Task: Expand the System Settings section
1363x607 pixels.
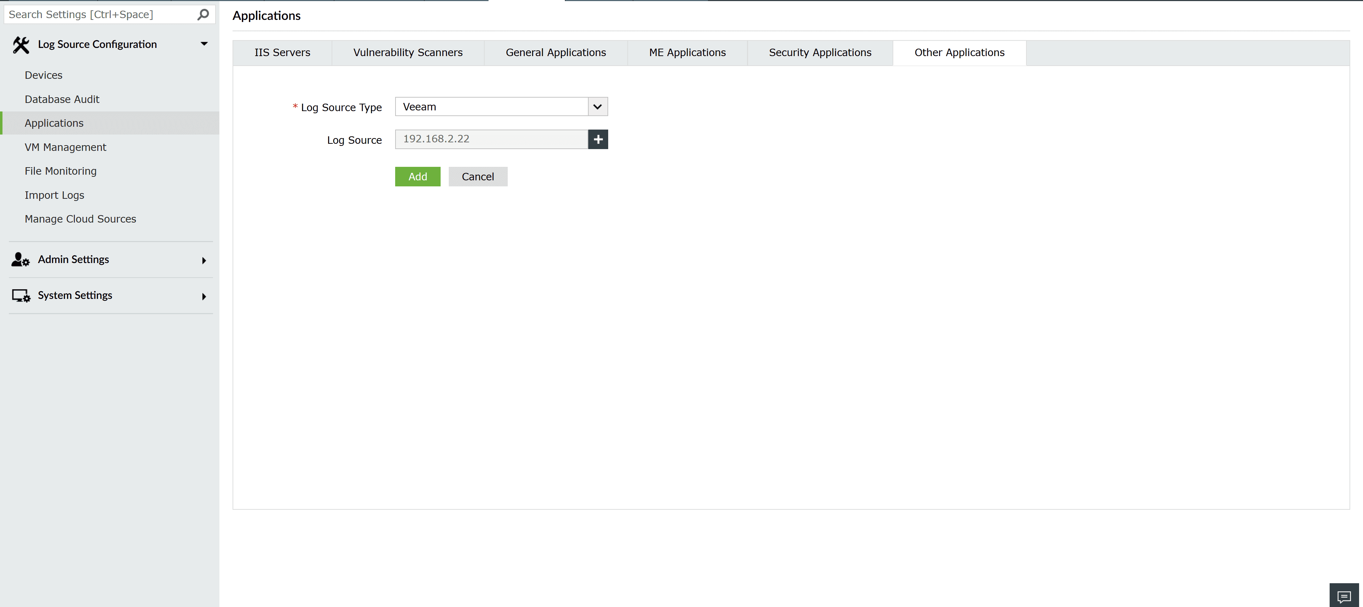Action: 204,296
